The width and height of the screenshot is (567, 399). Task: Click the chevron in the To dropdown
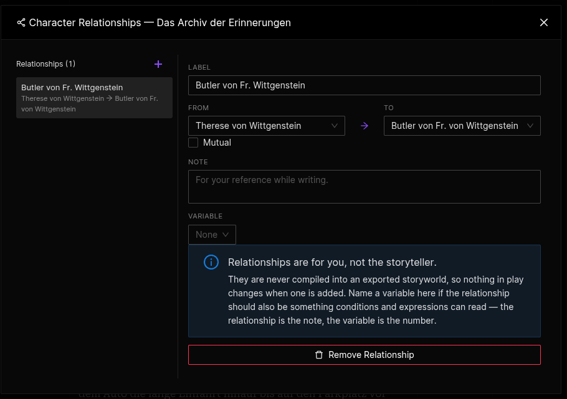point(530,126)
